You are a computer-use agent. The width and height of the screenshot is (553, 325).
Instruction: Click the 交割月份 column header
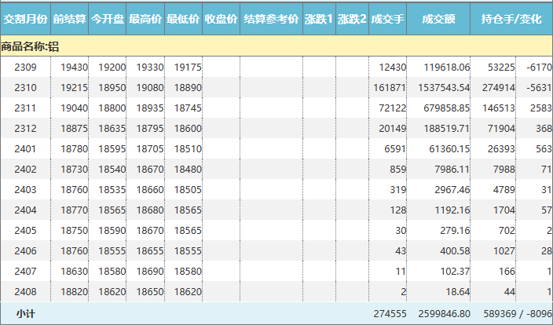[26, 18]
